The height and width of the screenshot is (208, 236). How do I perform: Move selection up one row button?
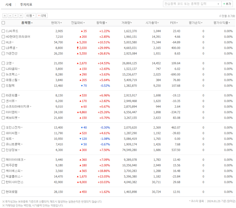point(10,16)
